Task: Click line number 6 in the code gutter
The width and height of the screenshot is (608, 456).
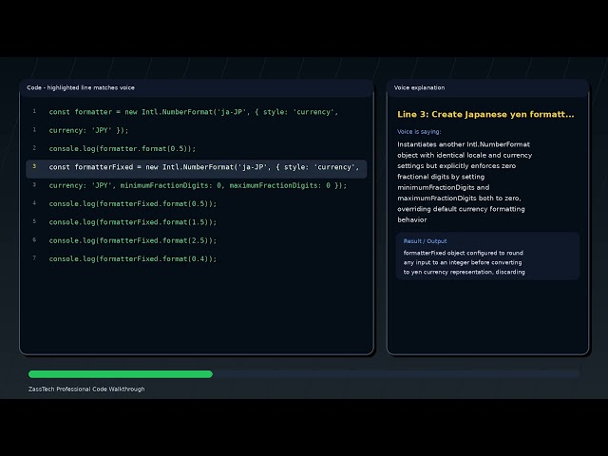Action: 34,240
